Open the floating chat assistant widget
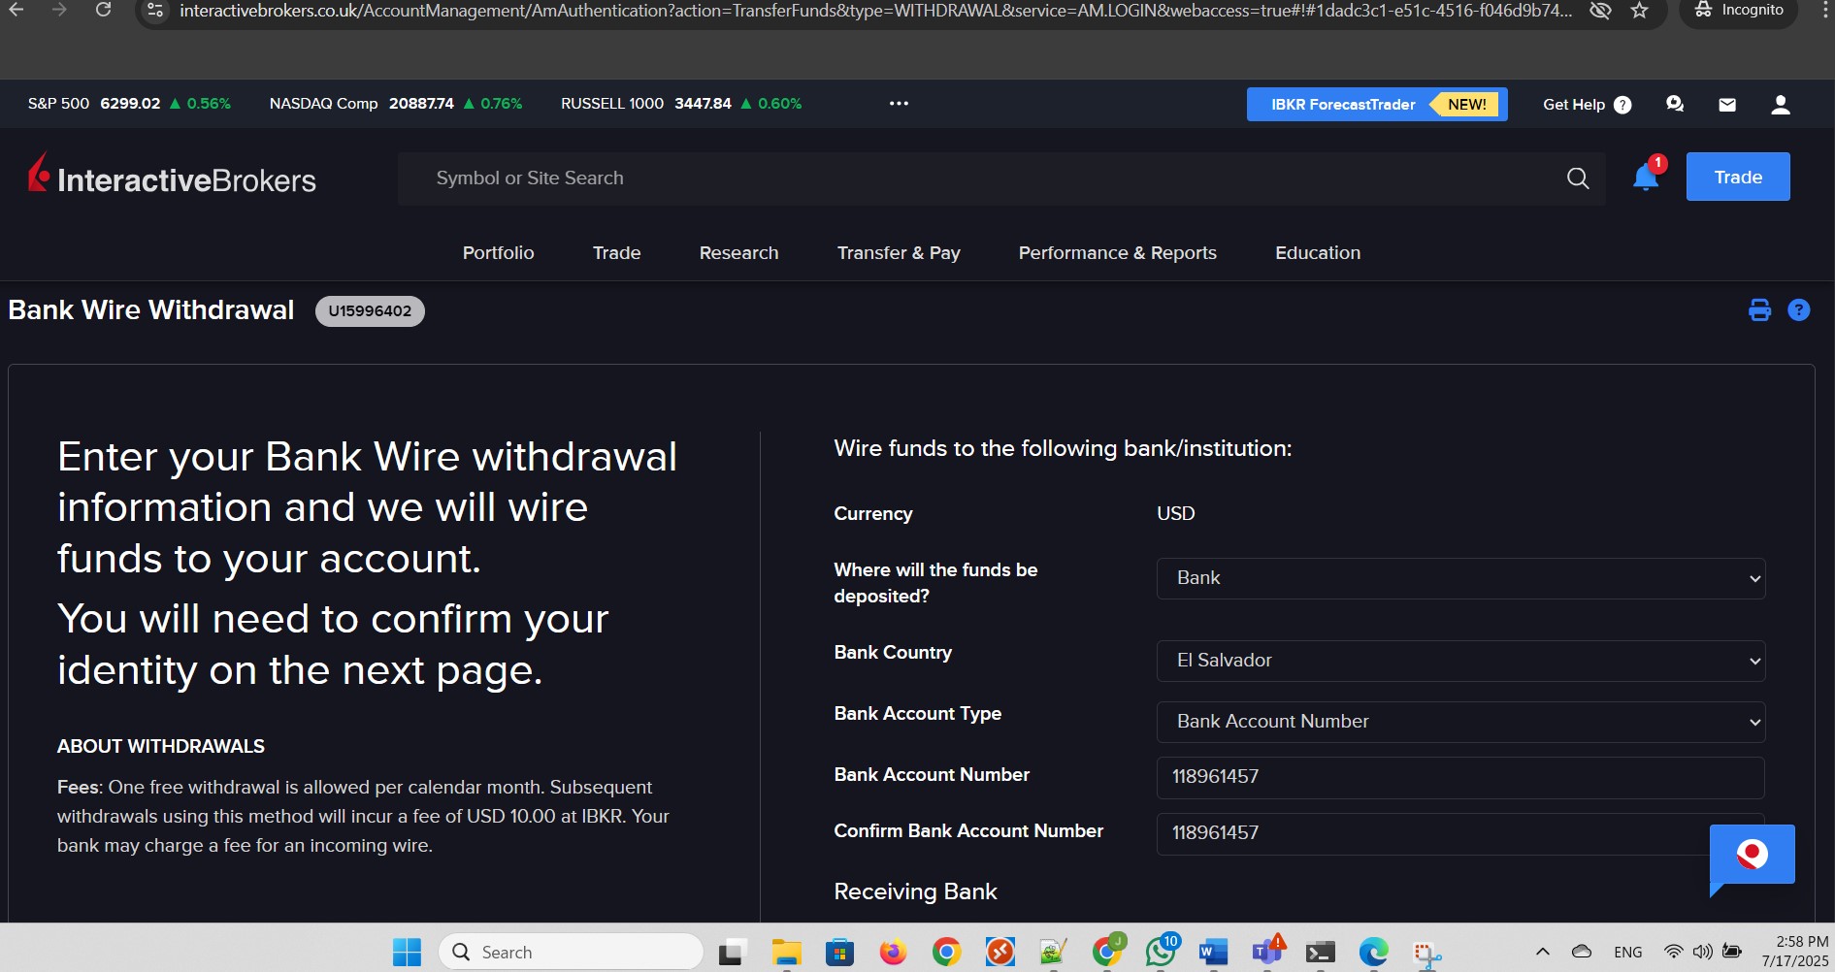Image resolution: width=1835 pixels, height=972 pixels. pos(1752,856)
